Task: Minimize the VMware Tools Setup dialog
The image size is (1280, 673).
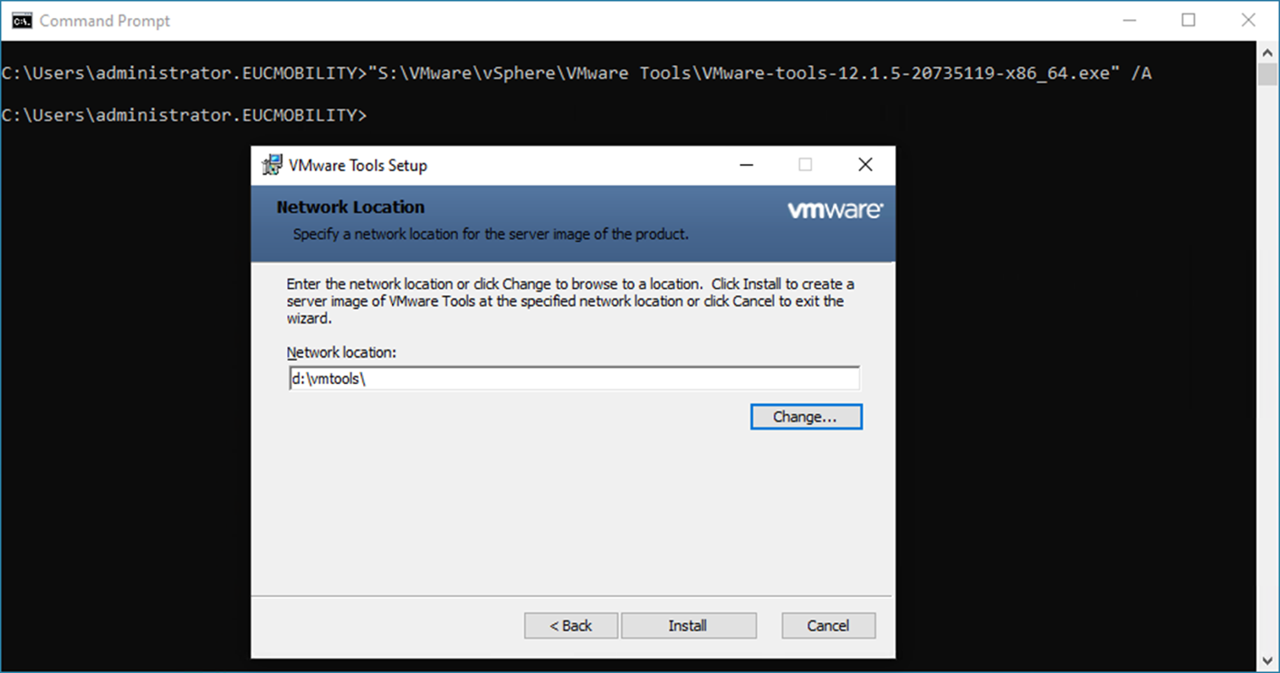Action: pos(747,165)
